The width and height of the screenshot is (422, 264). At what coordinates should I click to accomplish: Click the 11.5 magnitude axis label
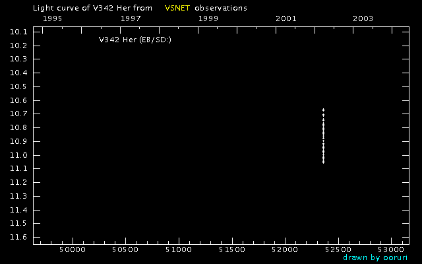click(x=18, y=223)
